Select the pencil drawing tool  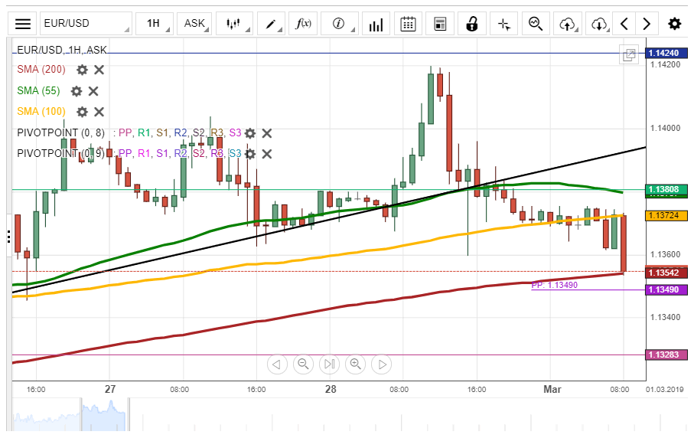click(271, 24)
